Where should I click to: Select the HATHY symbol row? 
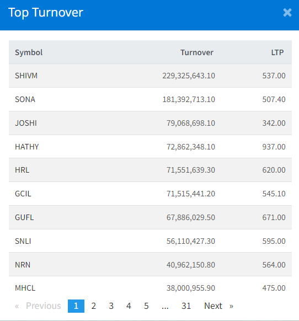pos(150,147)
